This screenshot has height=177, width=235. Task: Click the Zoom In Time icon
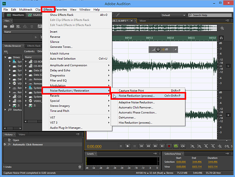[x=206, y=146]
